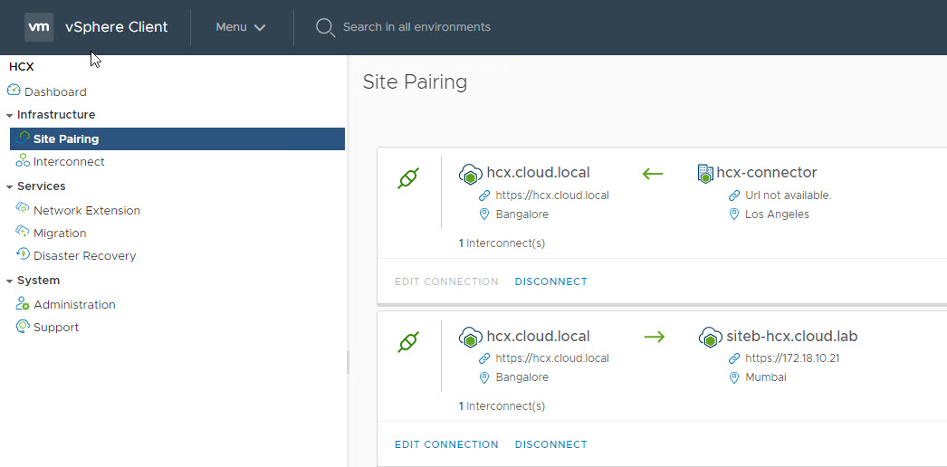Select Site Pairing in sidebar
The height and width of the screenshot is (467, 947).
[x=66, y=138]
